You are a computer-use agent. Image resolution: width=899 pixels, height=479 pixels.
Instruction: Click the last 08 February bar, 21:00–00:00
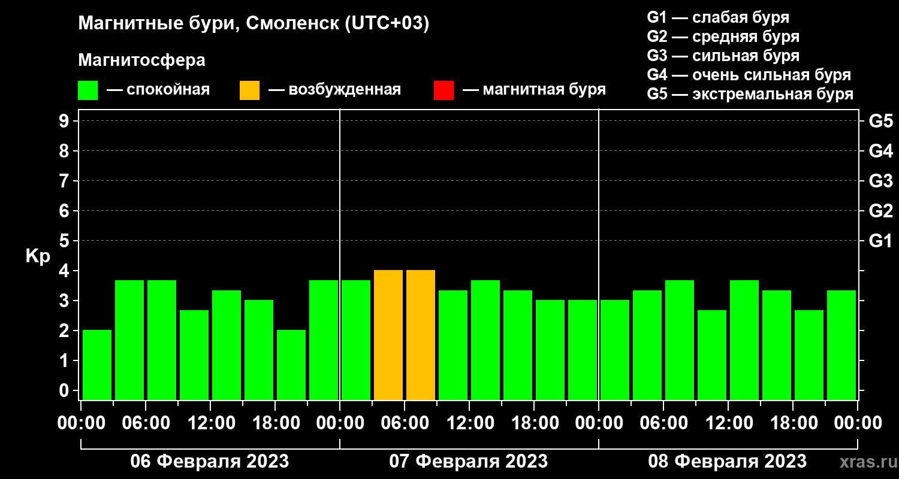pos(841,345)
